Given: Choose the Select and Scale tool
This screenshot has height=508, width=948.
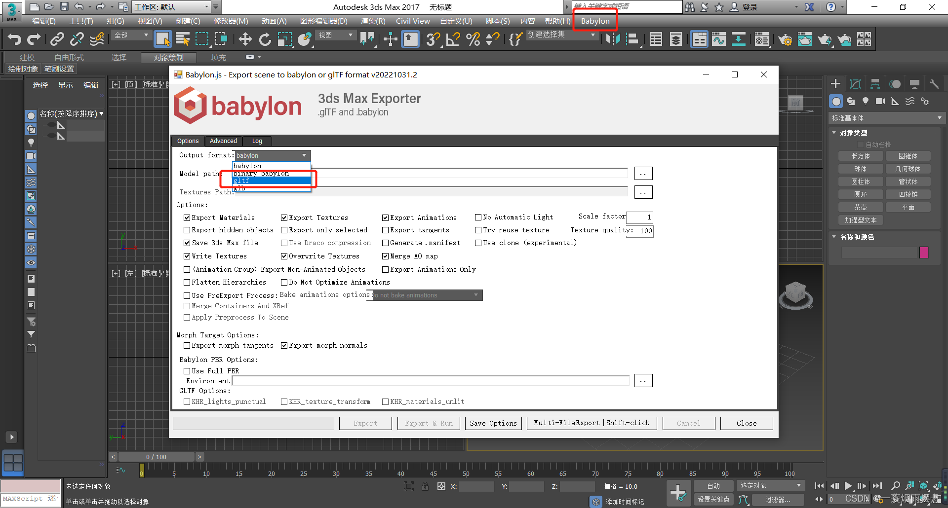Looking at the screenshot, I should (285, 39).
